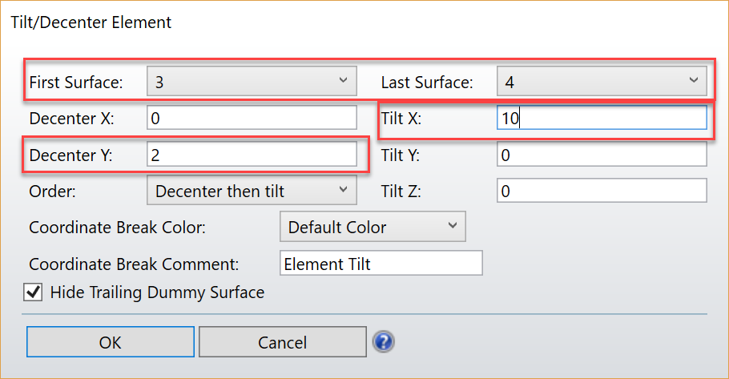Open the Order dropdown showing Decenter then tilt
Screen dimensions: 729x379
pyautogui.click(x=252, y=191)
